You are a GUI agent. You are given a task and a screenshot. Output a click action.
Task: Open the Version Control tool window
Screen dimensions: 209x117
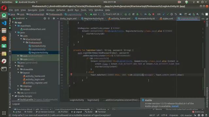45,112
